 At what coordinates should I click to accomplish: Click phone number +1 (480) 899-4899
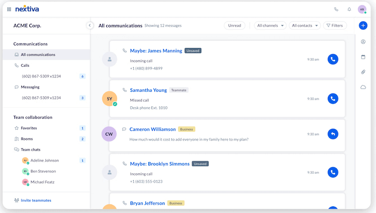coord(146,69)
